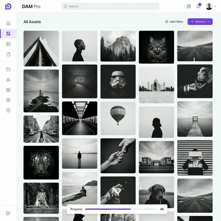Open the dark tunnel thumbnail

click(80, 81)
